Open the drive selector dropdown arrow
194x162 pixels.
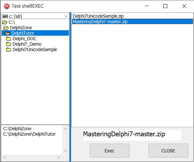pyautogui.click(x=66, y=16)
